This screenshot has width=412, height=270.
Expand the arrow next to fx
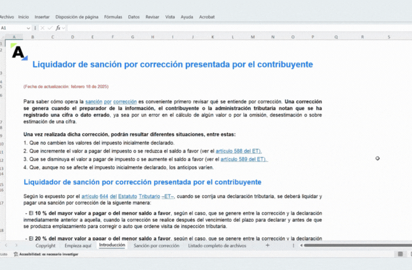pos(64,28)
